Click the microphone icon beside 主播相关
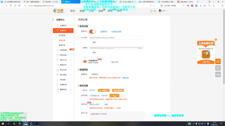The image size is (225, 126). (58, 25)
